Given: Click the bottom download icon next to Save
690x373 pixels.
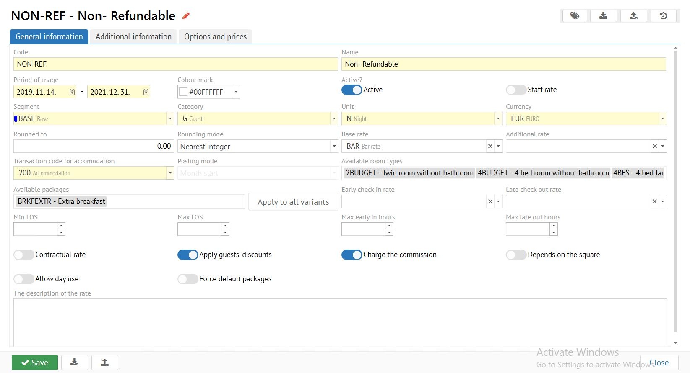Looking at the screenshot, I should point(75,363).
